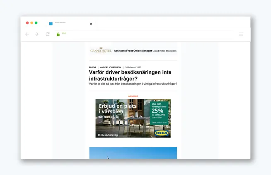Click the yellow minimize window dot
This screenshot has height=175, width=271.
tap(32, 23)
